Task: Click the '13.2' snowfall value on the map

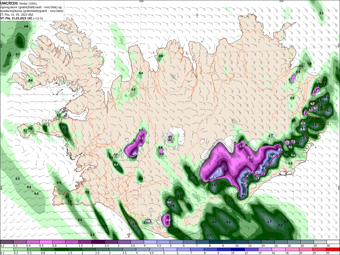Action: pyautogui.click(x=244, y=194)
